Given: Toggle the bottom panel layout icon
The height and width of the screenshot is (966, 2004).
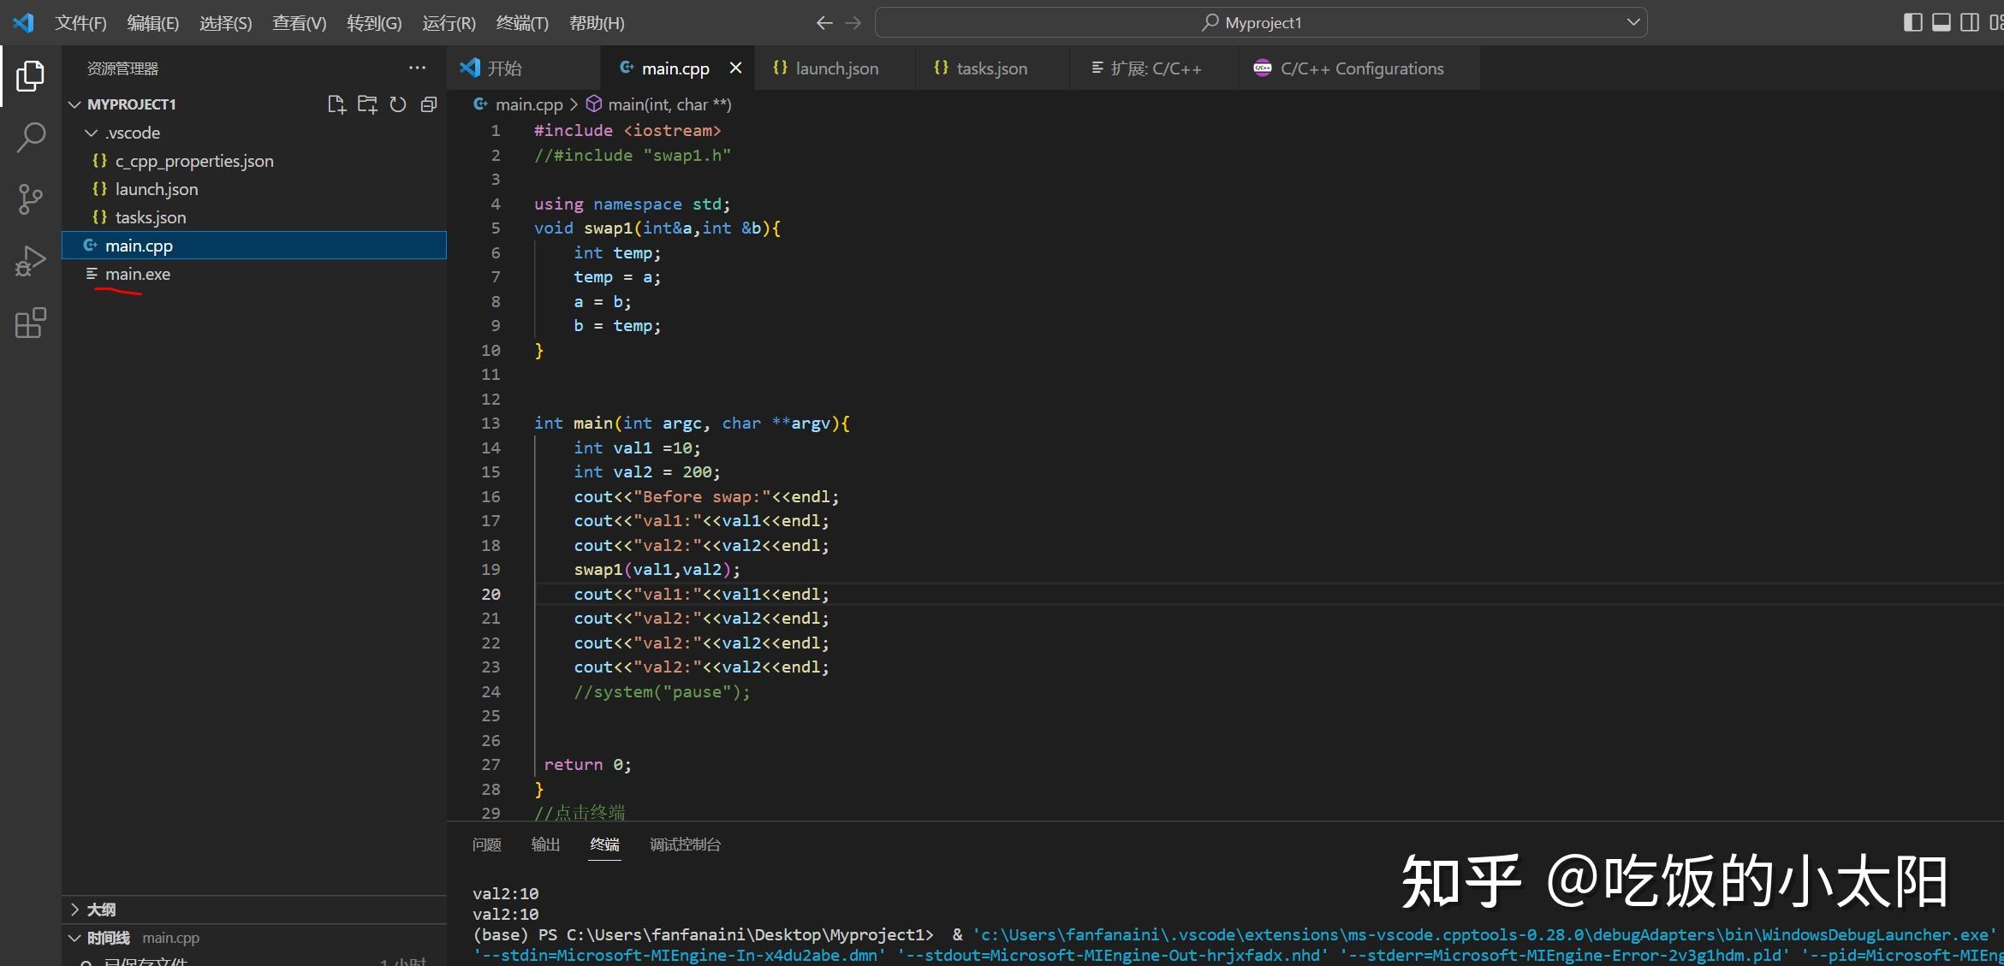Looking at the screenshot, I should pyautogui.click(x=1942, y=22).
